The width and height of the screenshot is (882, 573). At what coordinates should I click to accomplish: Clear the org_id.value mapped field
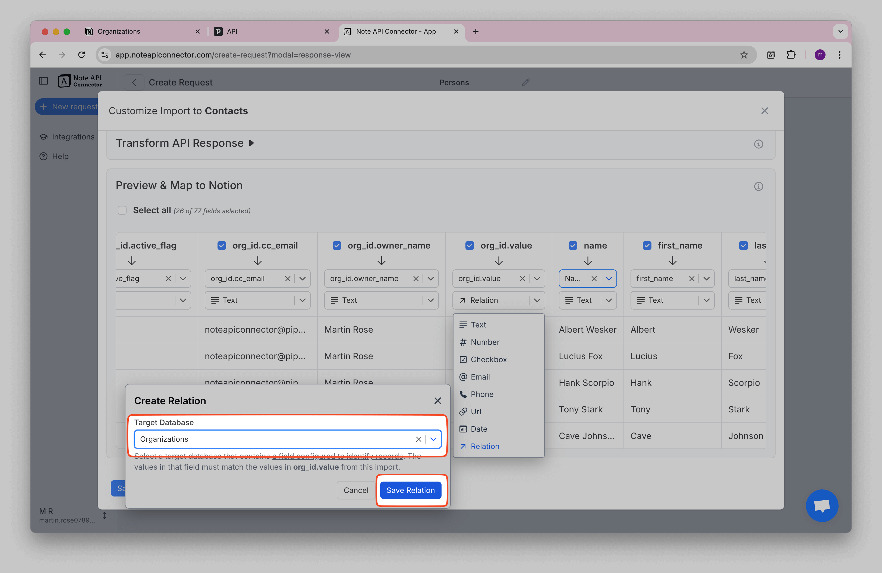click(x=522, y=279)
